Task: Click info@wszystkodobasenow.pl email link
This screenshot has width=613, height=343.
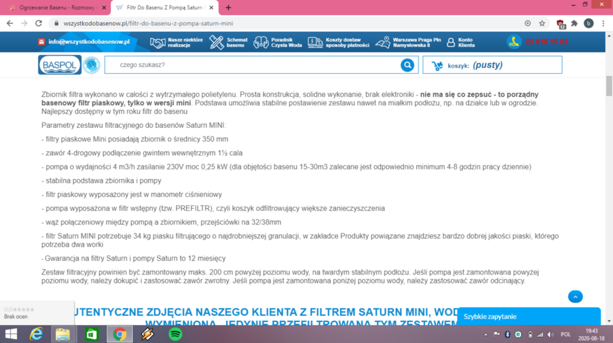Action: pyautogui.click(x=89, y=42)
